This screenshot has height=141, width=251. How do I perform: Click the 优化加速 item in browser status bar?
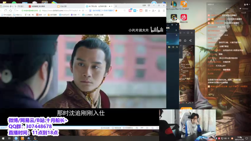105,128
